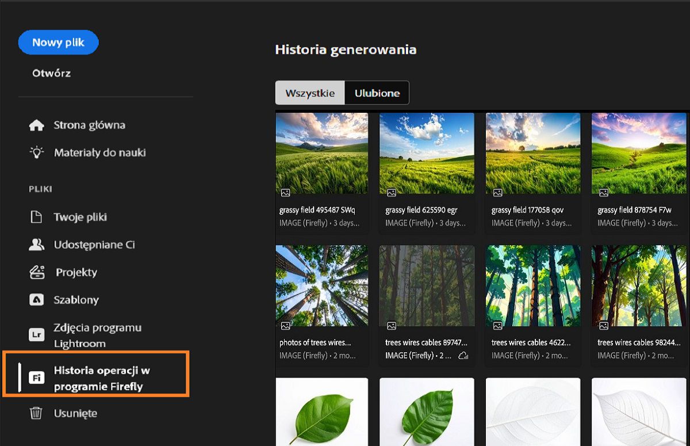The width and height of the screenshot is (690, 446).
Task: Click the Szablony template icon
Action: 37,300
